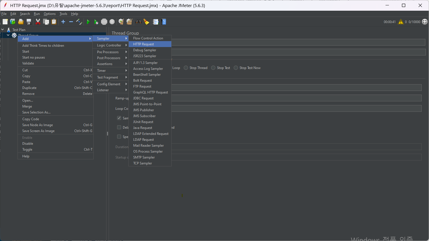Click the Collapse All minus icon

tap(71, 22)
